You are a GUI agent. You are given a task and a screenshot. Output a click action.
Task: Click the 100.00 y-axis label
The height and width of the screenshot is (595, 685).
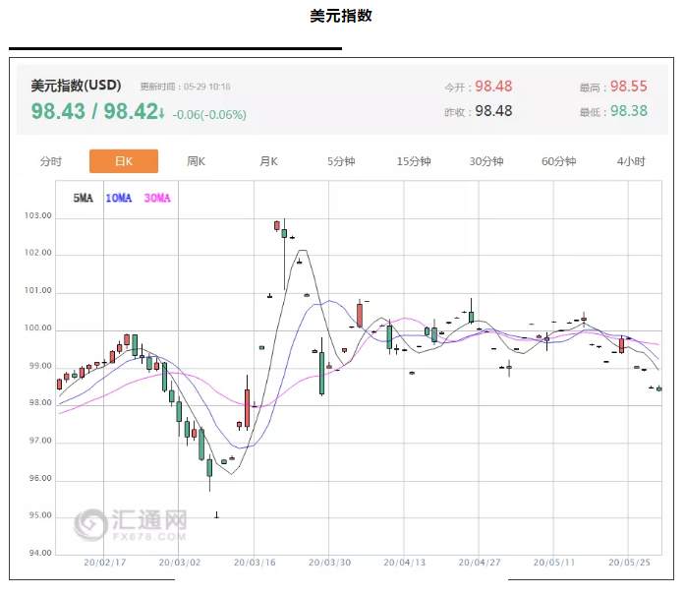click(x=38, y=327)
